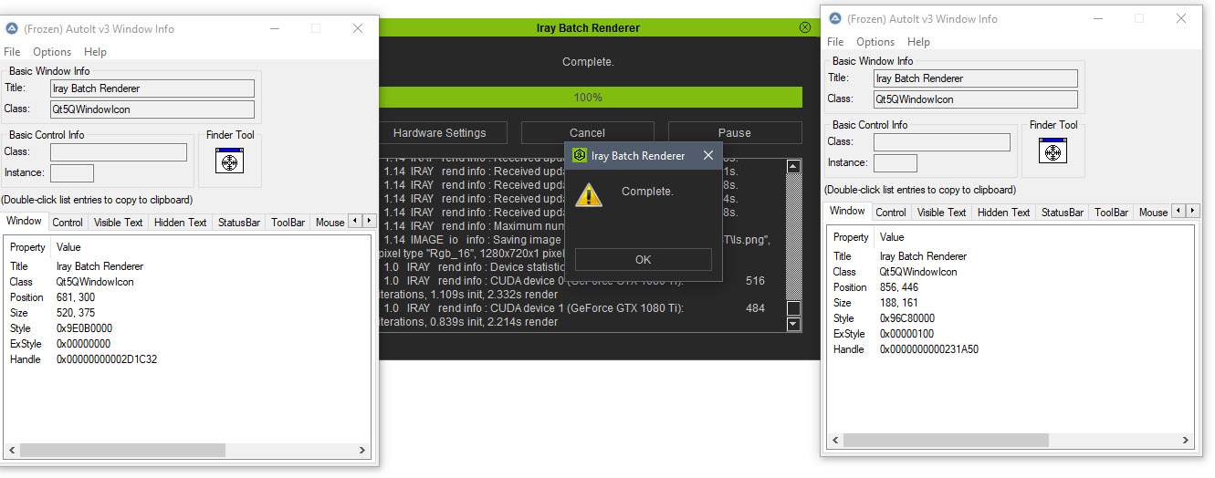This screenshot has width=1215, height=478.
Task: Click Value column header in right AutoIt window
Action: click(892, 237)
